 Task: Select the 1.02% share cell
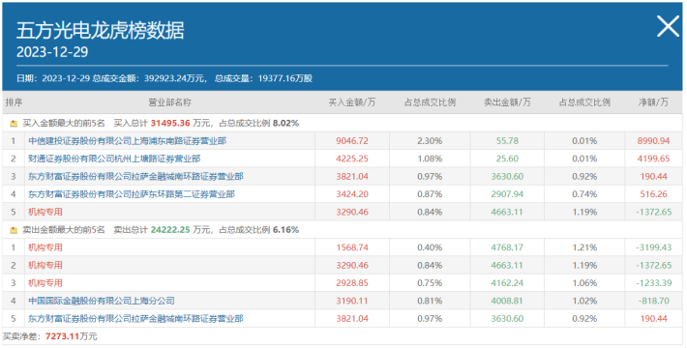click(x=584, y=301)
